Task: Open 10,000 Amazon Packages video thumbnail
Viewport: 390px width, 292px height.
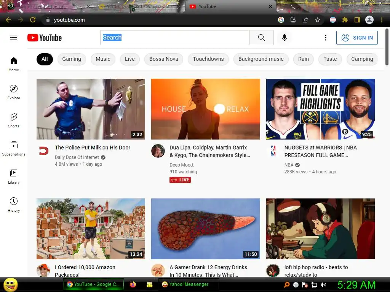Action: pos(91,229)
